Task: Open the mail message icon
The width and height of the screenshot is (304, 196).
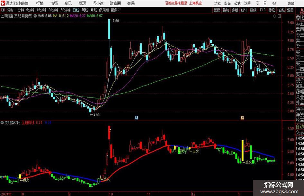Action: point(274,3)
